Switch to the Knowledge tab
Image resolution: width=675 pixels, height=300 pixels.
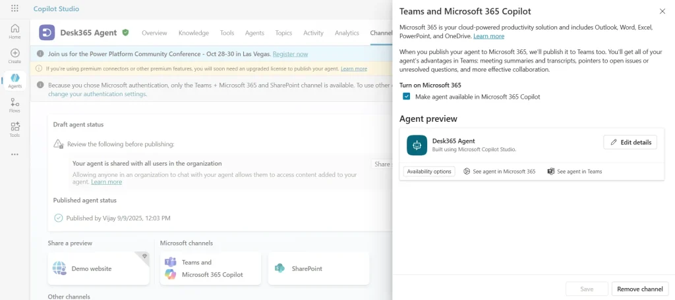(194, 33)
